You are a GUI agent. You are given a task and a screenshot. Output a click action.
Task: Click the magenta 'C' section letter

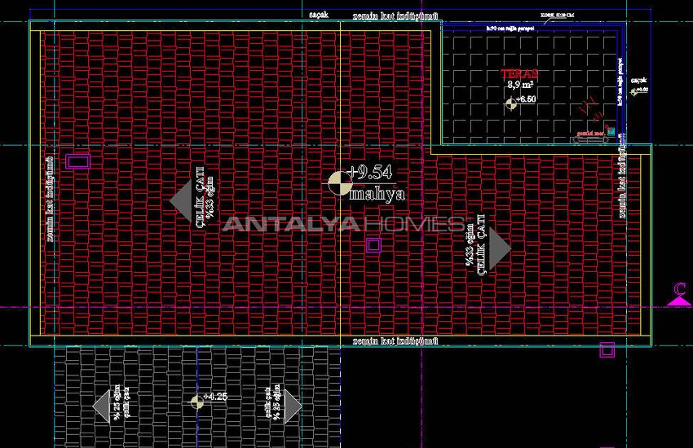click(x=680, y=289)
